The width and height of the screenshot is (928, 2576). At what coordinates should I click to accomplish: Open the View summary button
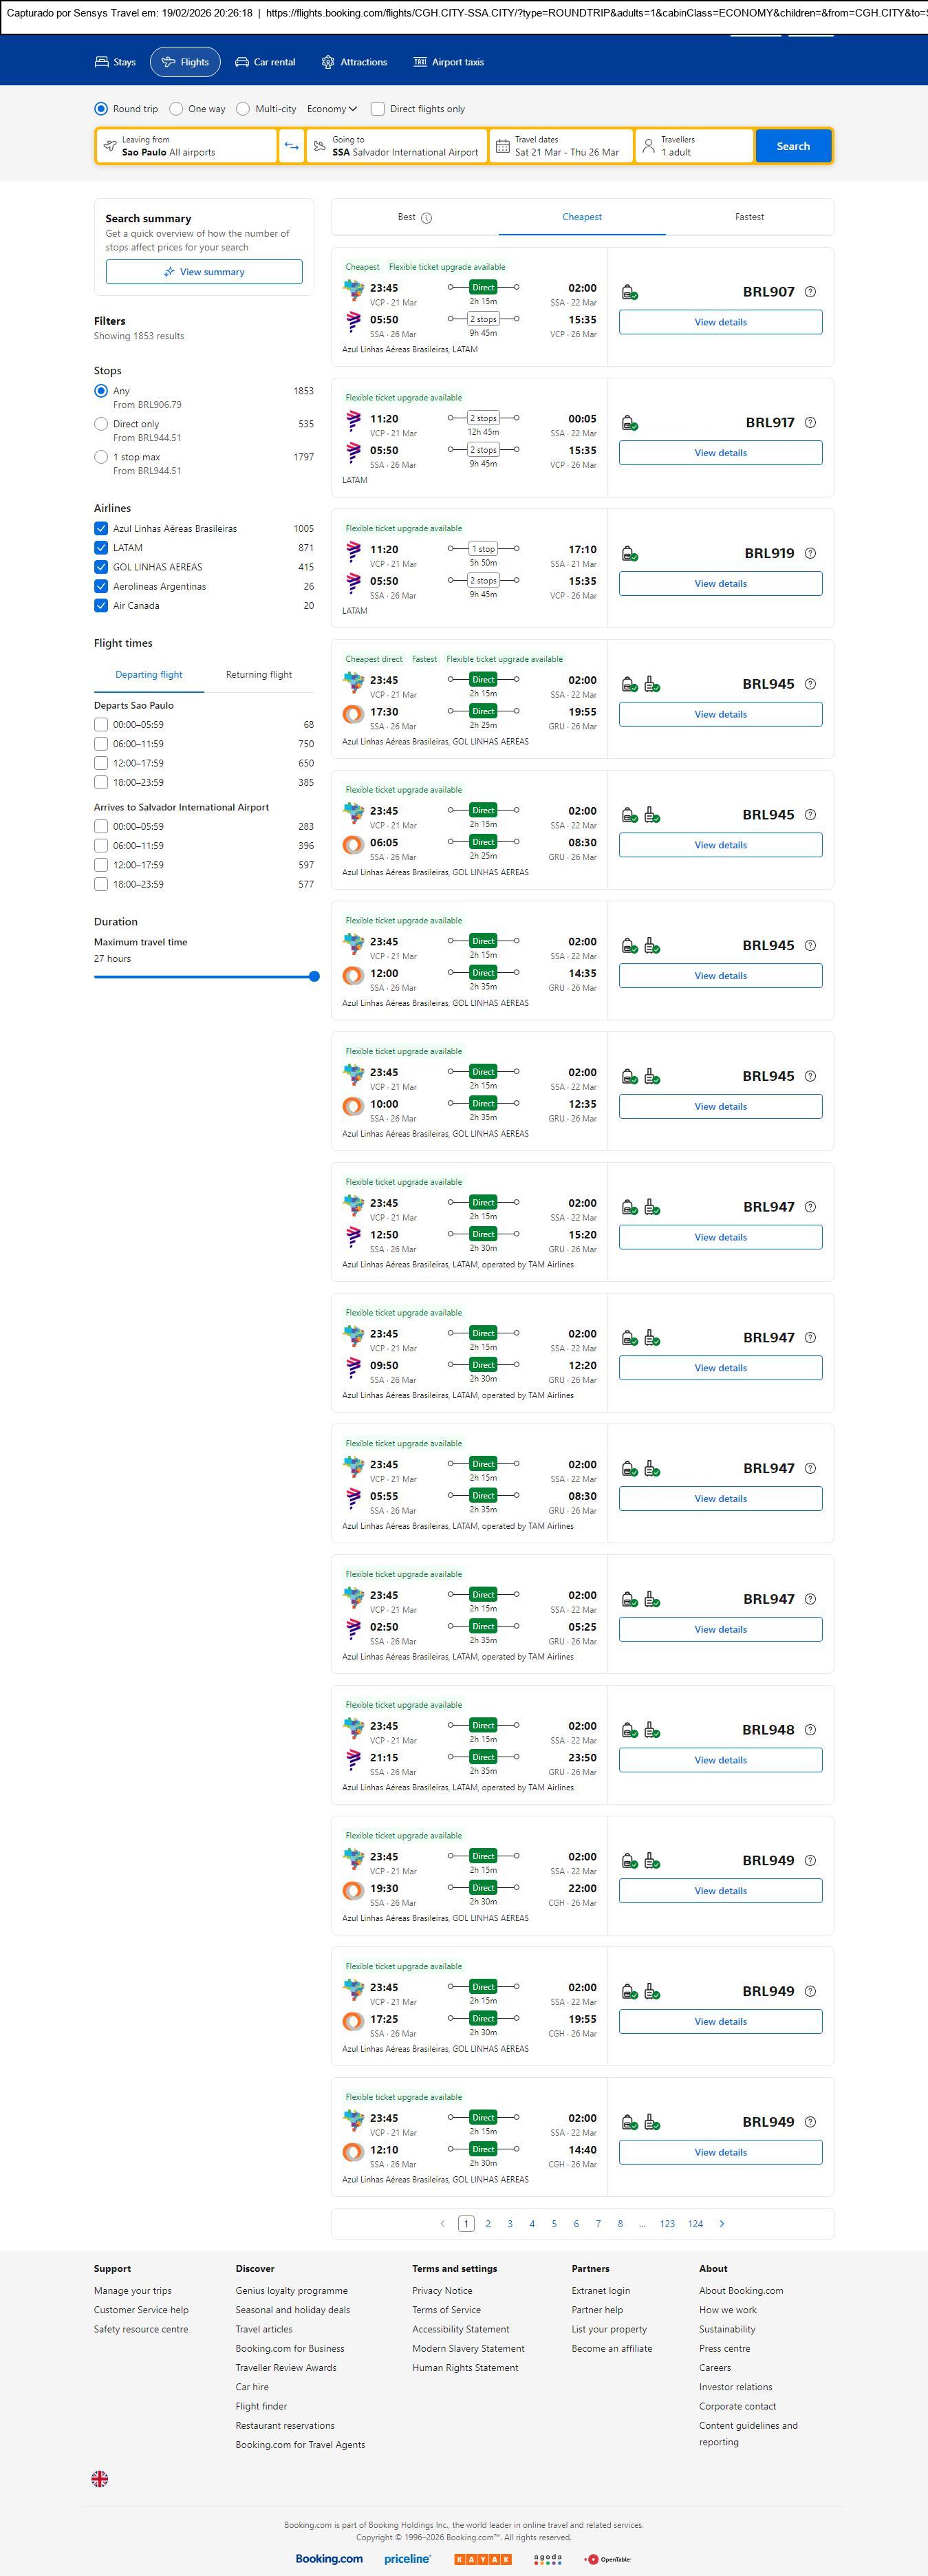204,272
